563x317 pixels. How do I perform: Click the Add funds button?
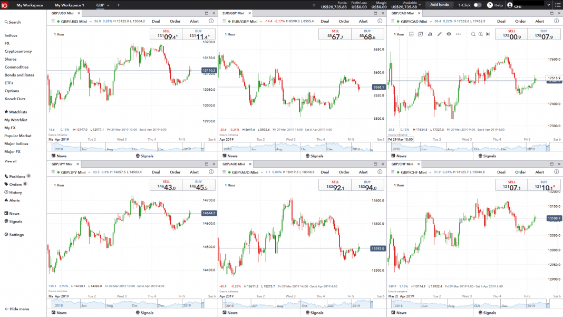pos(439,5)
